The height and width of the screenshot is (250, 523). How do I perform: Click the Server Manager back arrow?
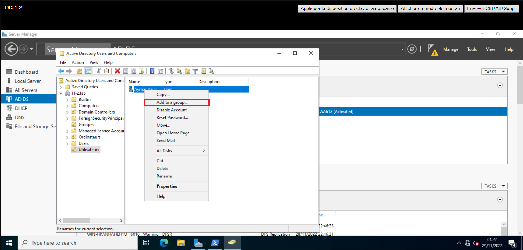(11, 49)
